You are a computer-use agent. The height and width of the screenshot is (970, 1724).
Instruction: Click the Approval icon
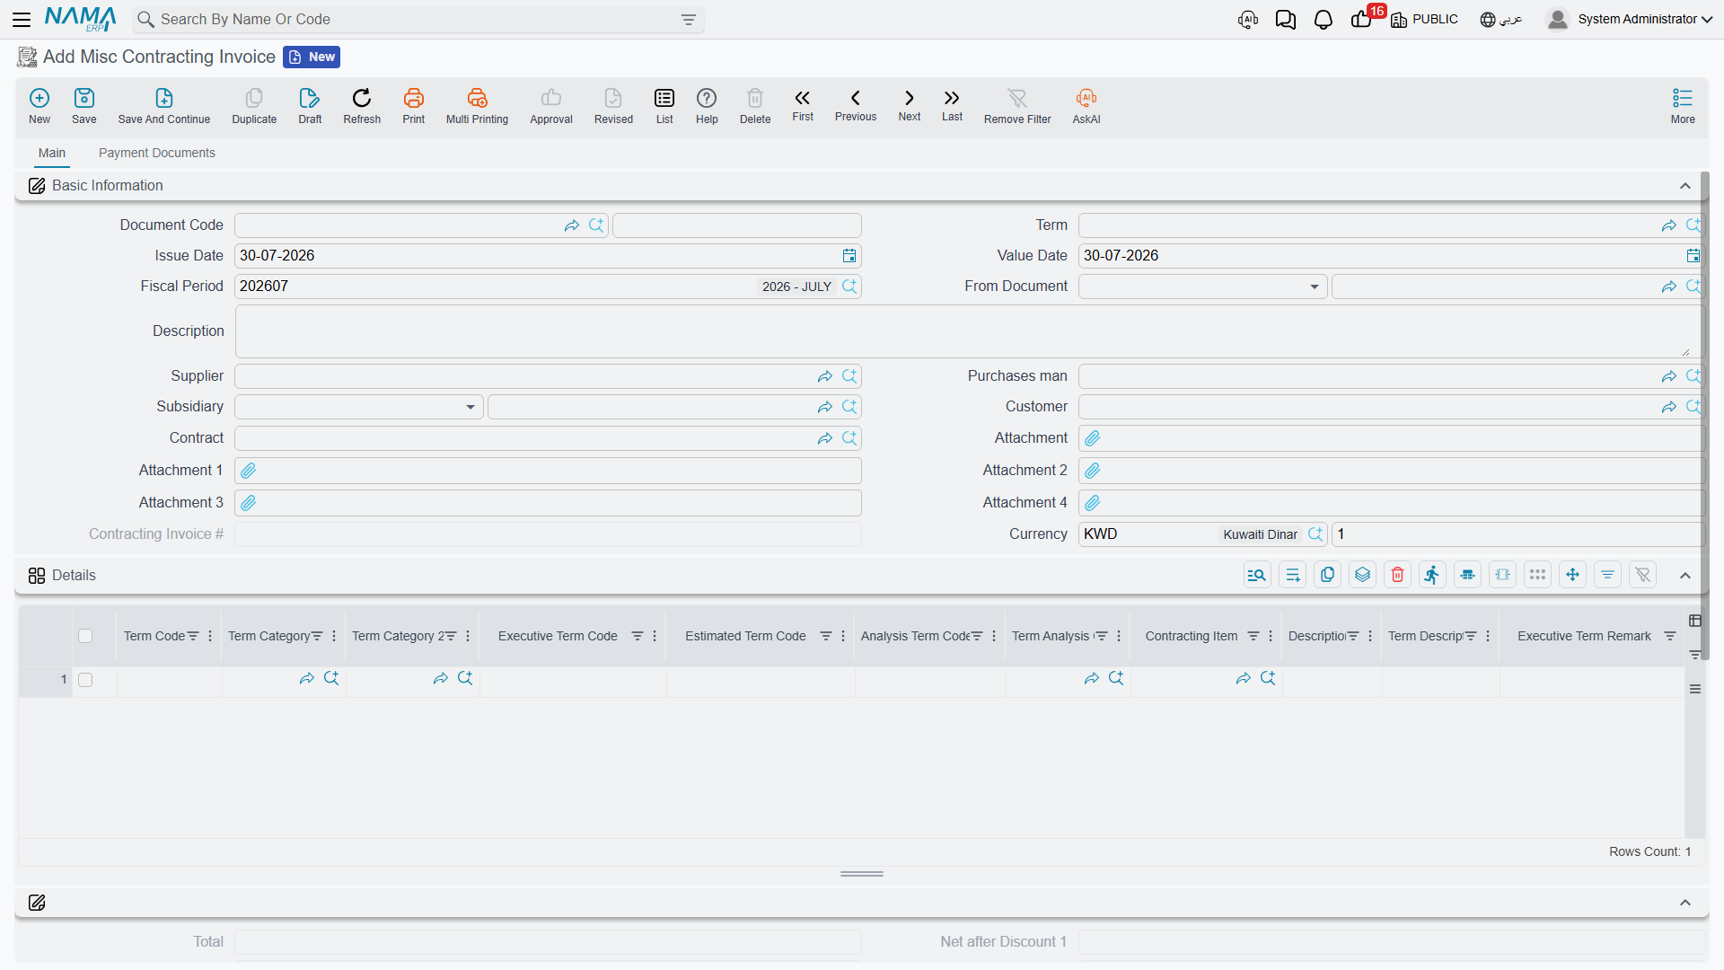551,106
